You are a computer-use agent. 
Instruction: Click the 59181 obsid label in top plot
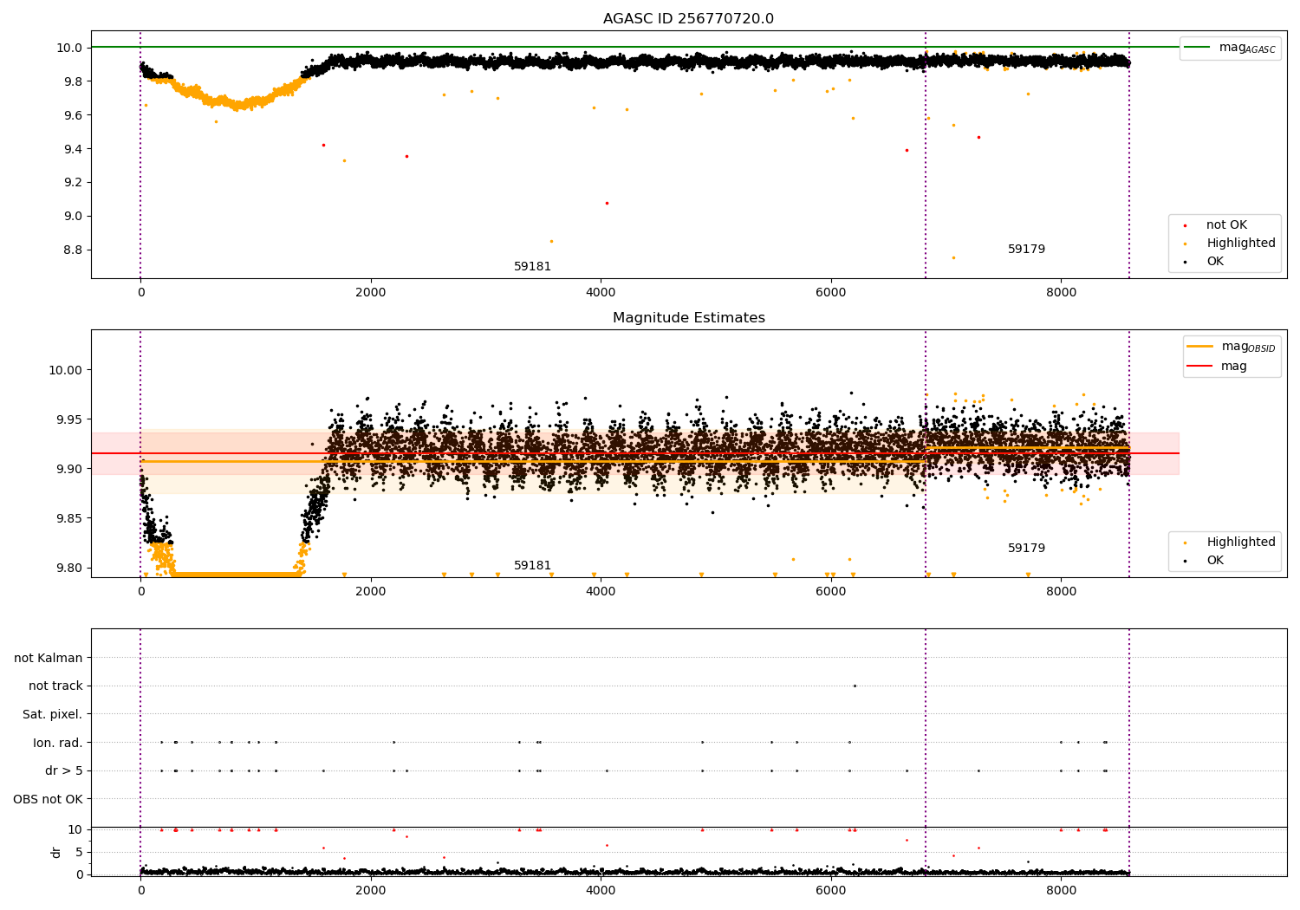point(532,267)
